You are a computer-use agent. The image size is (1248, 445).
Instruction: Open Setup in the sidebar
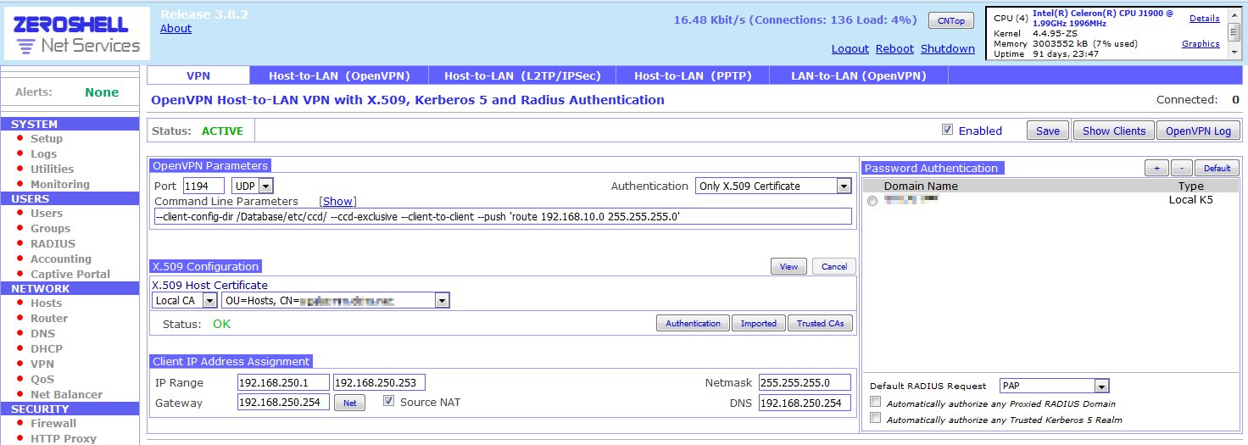(47, 138)
